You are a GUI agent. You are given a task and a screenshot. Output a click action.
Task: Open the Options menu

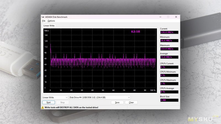click(51, 21)
